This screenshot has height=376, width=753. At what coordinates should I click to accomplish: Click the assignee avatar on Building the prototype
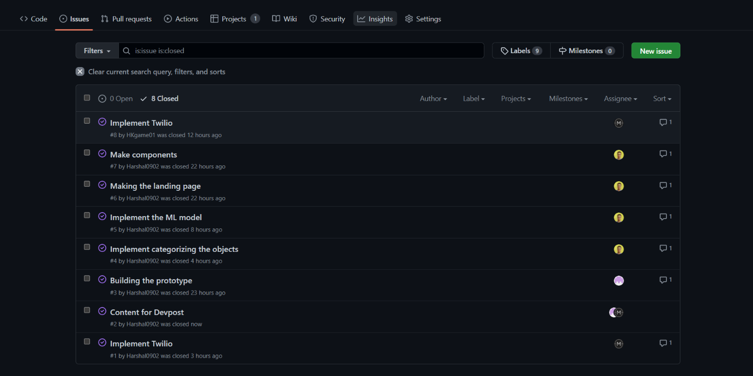click(x=619, y=281)
